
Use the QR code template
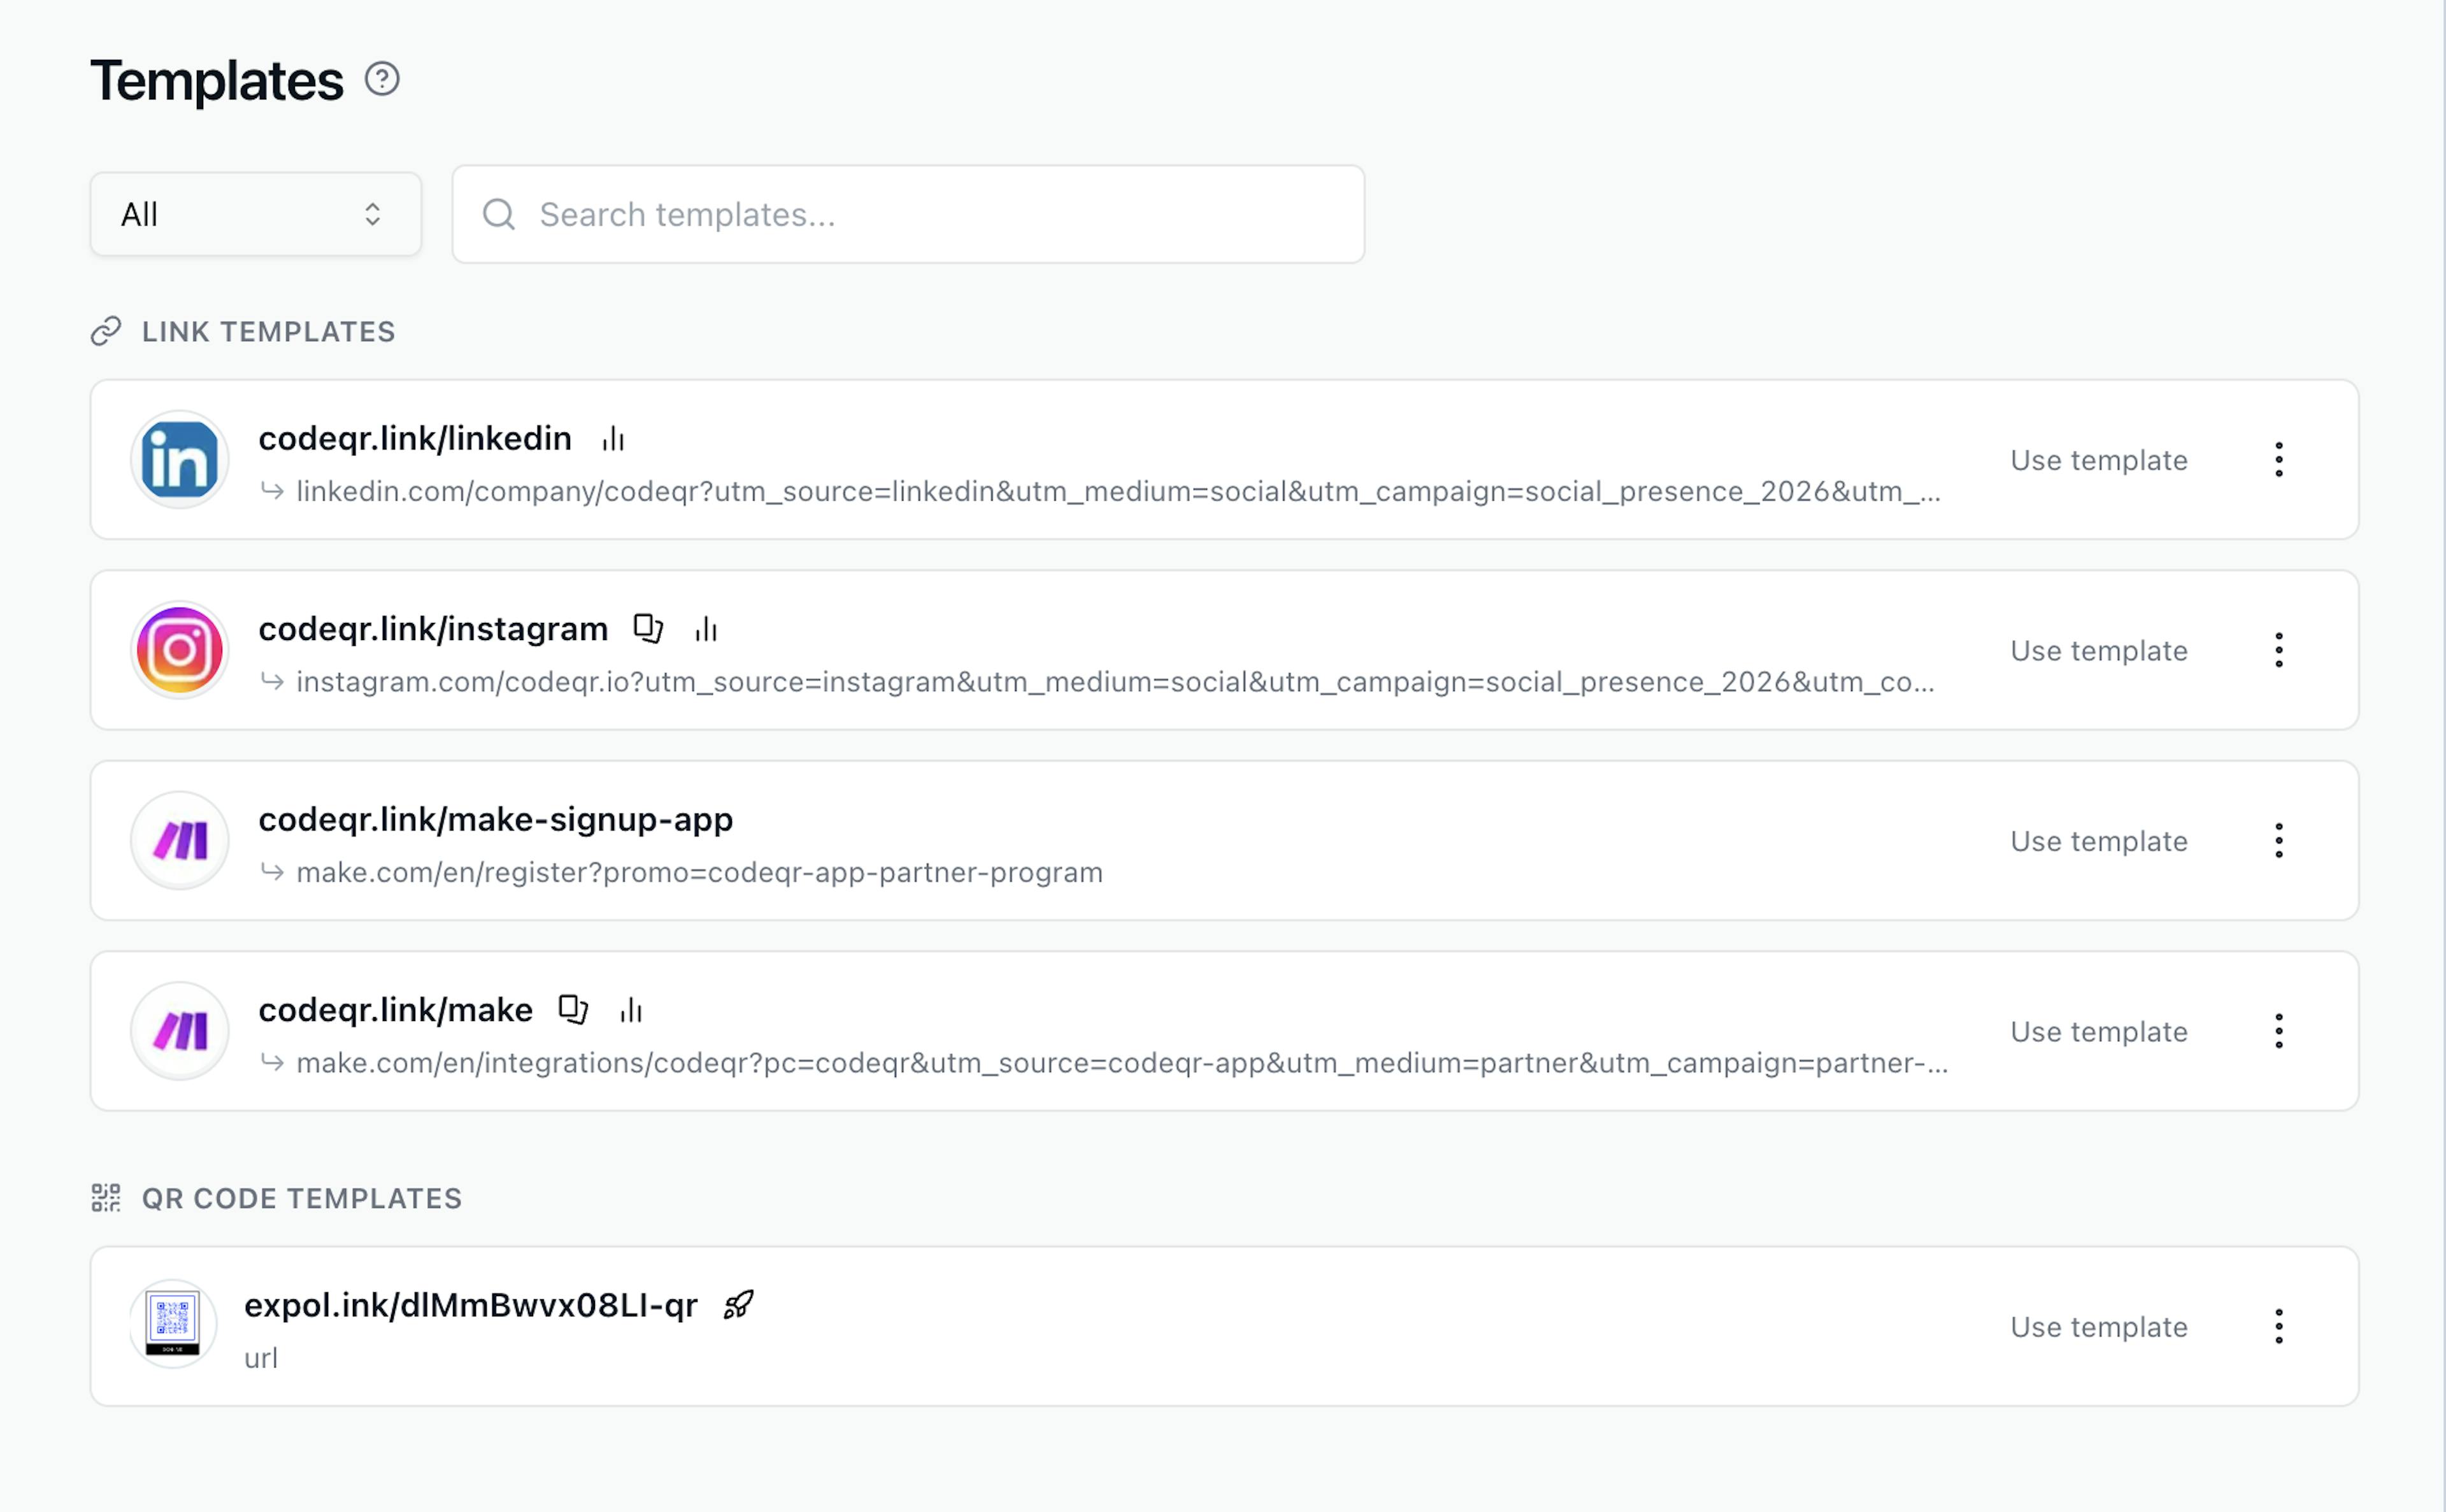click(x=2098, y=1327)
